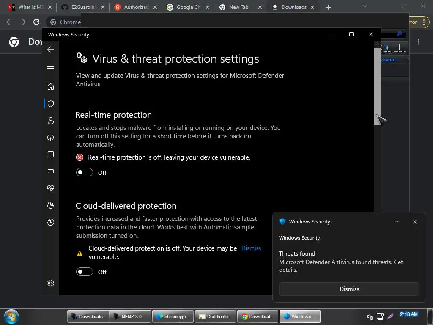
Task: Open Family options icon in sidebar
Action: pyautogui.click(x=51, y=205)
